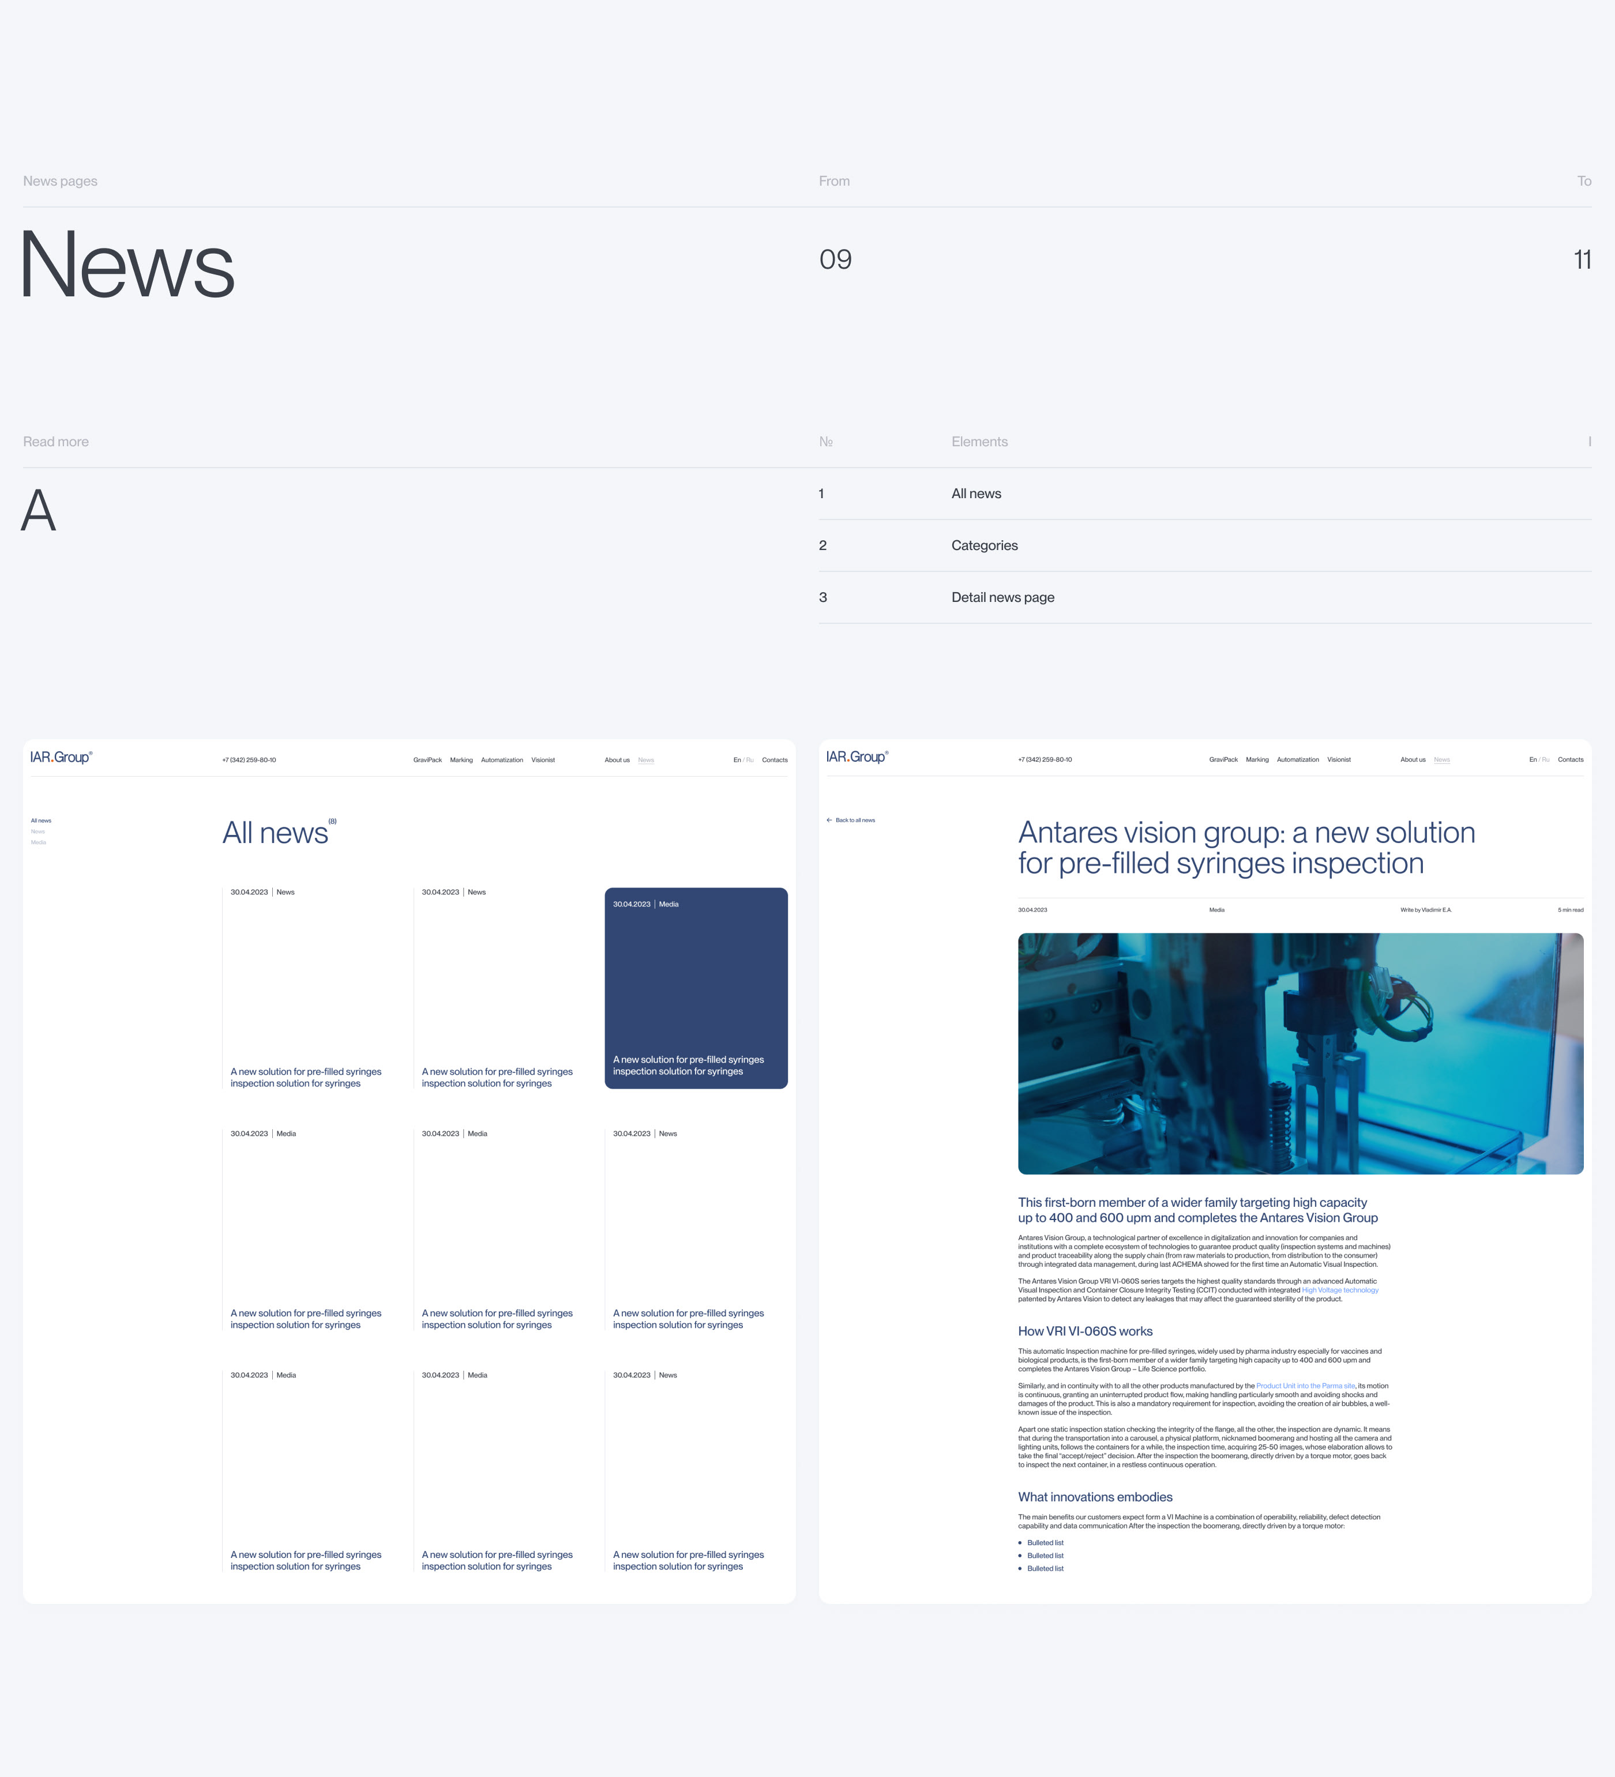Switch to the Visionist section

pyautogui.click(x=543, y=759)
